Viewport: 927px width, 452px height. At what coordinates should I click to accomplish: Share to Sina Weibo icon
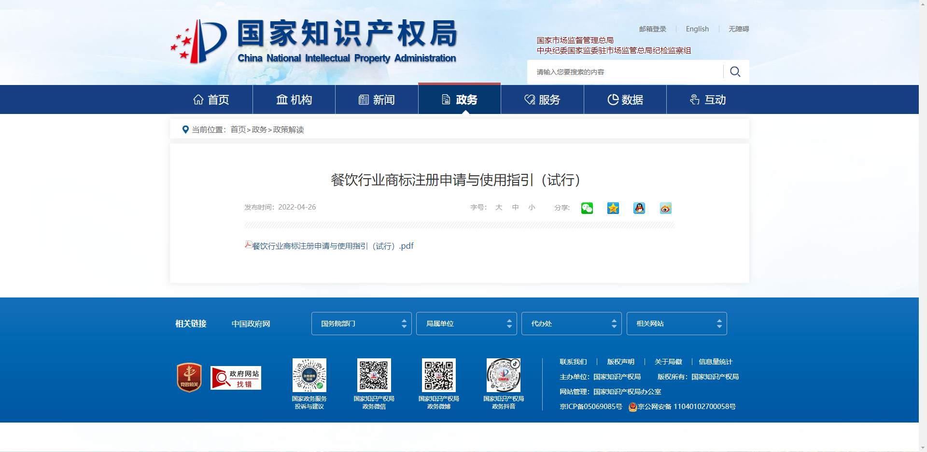coord(665,208)
